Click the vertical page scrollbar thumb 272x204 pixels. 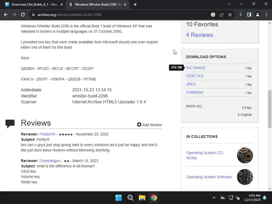click(270, 109)
